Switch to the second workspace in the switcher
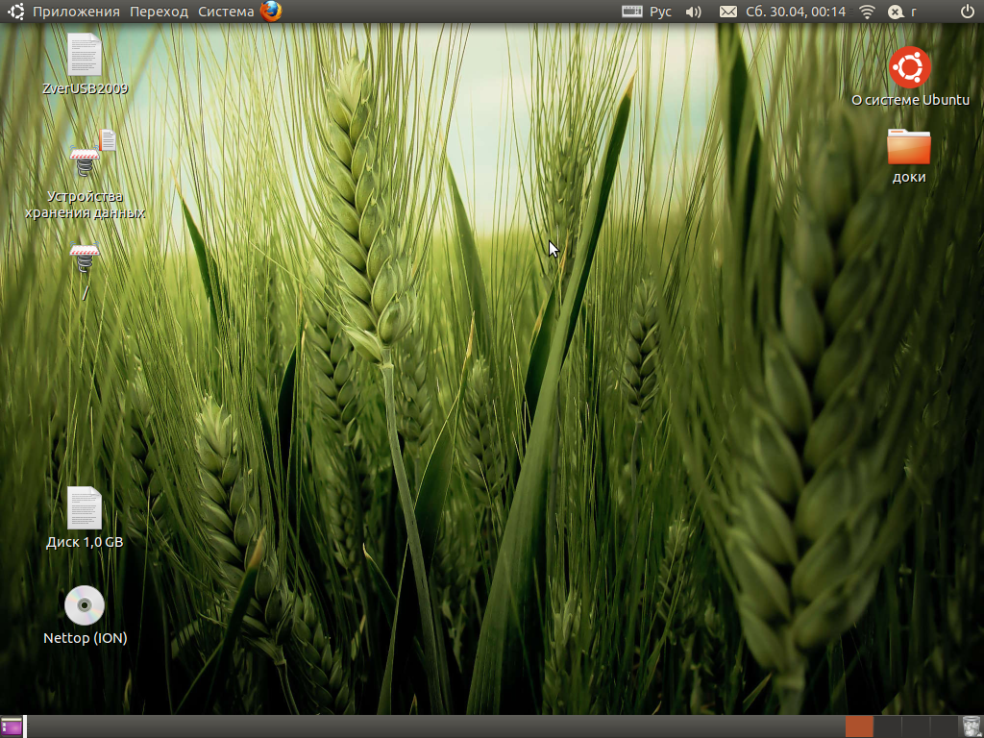 [x=887, y=726]
